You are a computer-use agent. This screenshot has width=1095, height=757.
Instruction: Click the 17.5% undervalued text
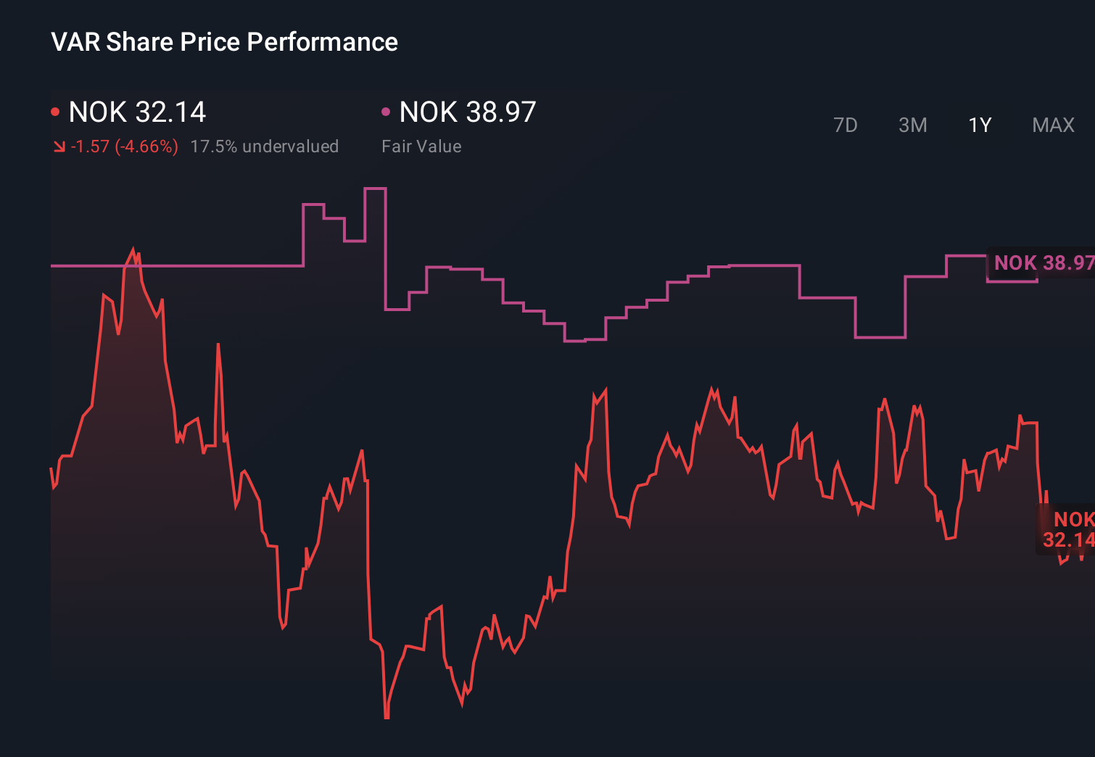coord(265,146)
